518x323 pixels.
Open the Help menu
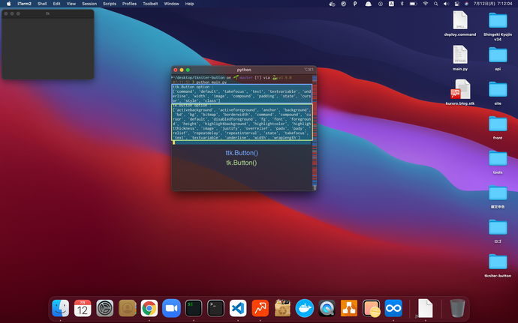click(189, 4)
